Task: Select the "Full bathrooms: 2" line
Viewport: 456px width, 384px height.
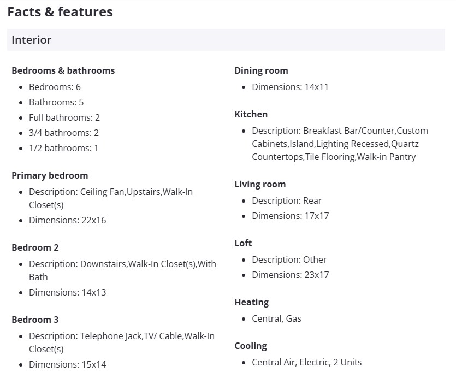Action: pos(64,117)
